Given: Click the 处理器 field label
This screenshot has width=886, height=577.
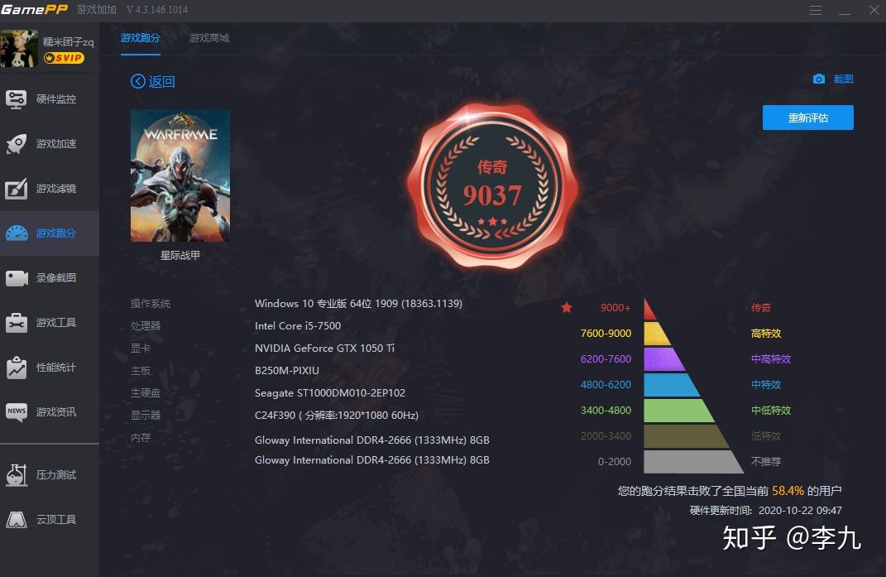Looking at the screenshot, I should [x=146, y=326].
